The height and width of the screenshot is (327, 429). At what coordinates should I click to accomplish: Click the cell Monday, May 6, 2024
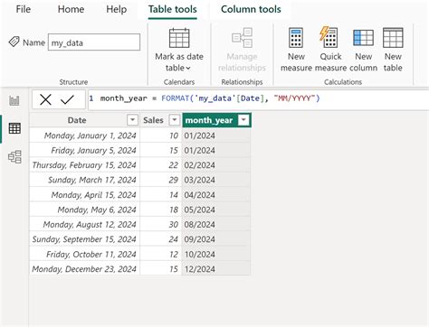click(x=85, y=210)
